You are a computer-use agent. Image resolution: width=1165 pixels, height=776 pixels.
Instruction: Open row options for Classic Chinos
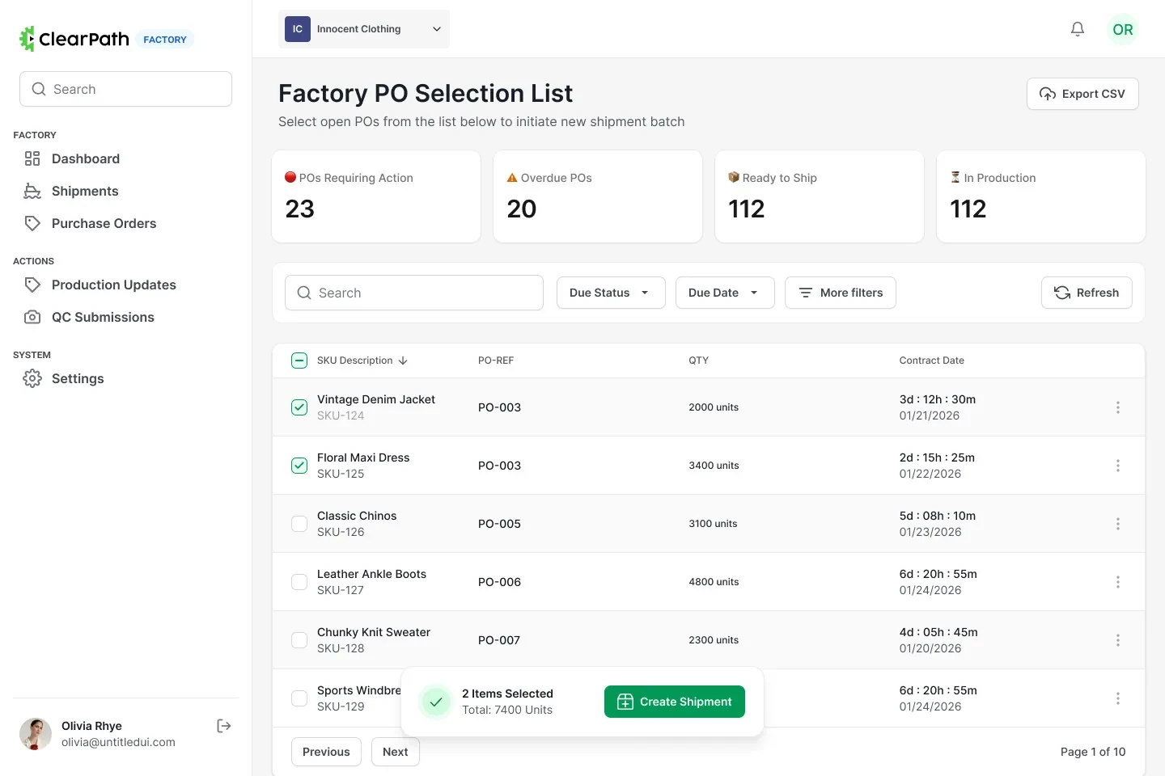click(1118, 524)
